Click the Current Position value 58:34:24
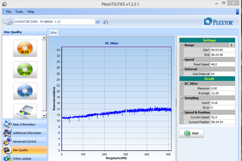Image resolution: width=242 pixels, height=161 pixels. point(223,122)
